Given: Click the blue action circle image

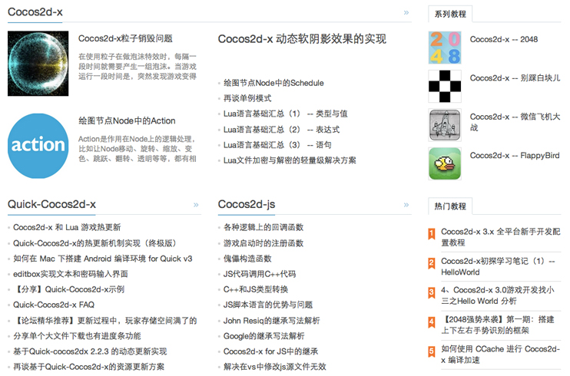Looking at the screenshot, I should pyautogui.click(x=38, y=146).
